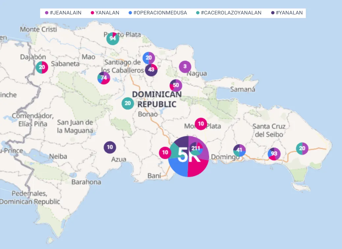Click the dark purple 10 marker above Azua
The width and height of the screenshot is (342, 249).
[110, 147]
